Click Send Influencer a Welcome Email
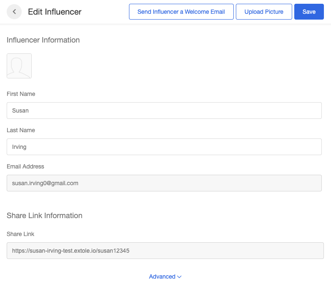The image size is (331, 289). click(x=181, y=12)
